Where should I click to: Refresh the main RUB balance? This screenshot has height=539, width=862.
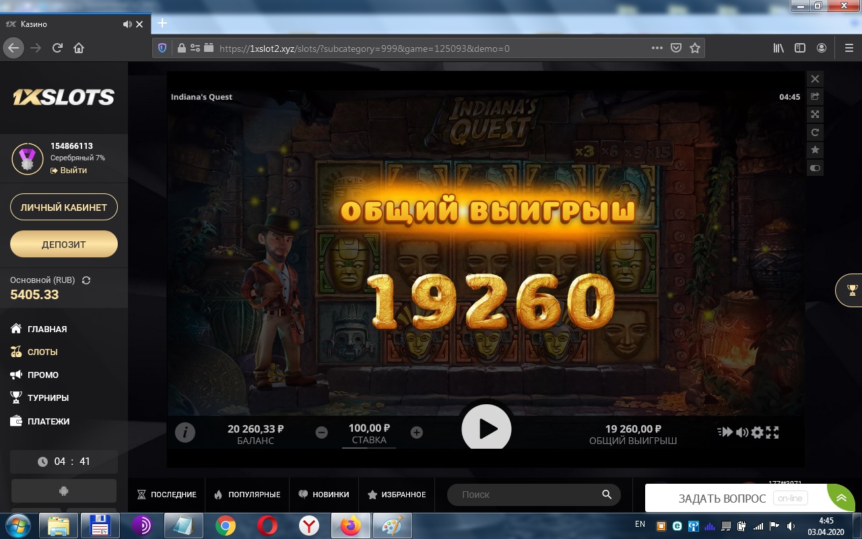[86, 280]
